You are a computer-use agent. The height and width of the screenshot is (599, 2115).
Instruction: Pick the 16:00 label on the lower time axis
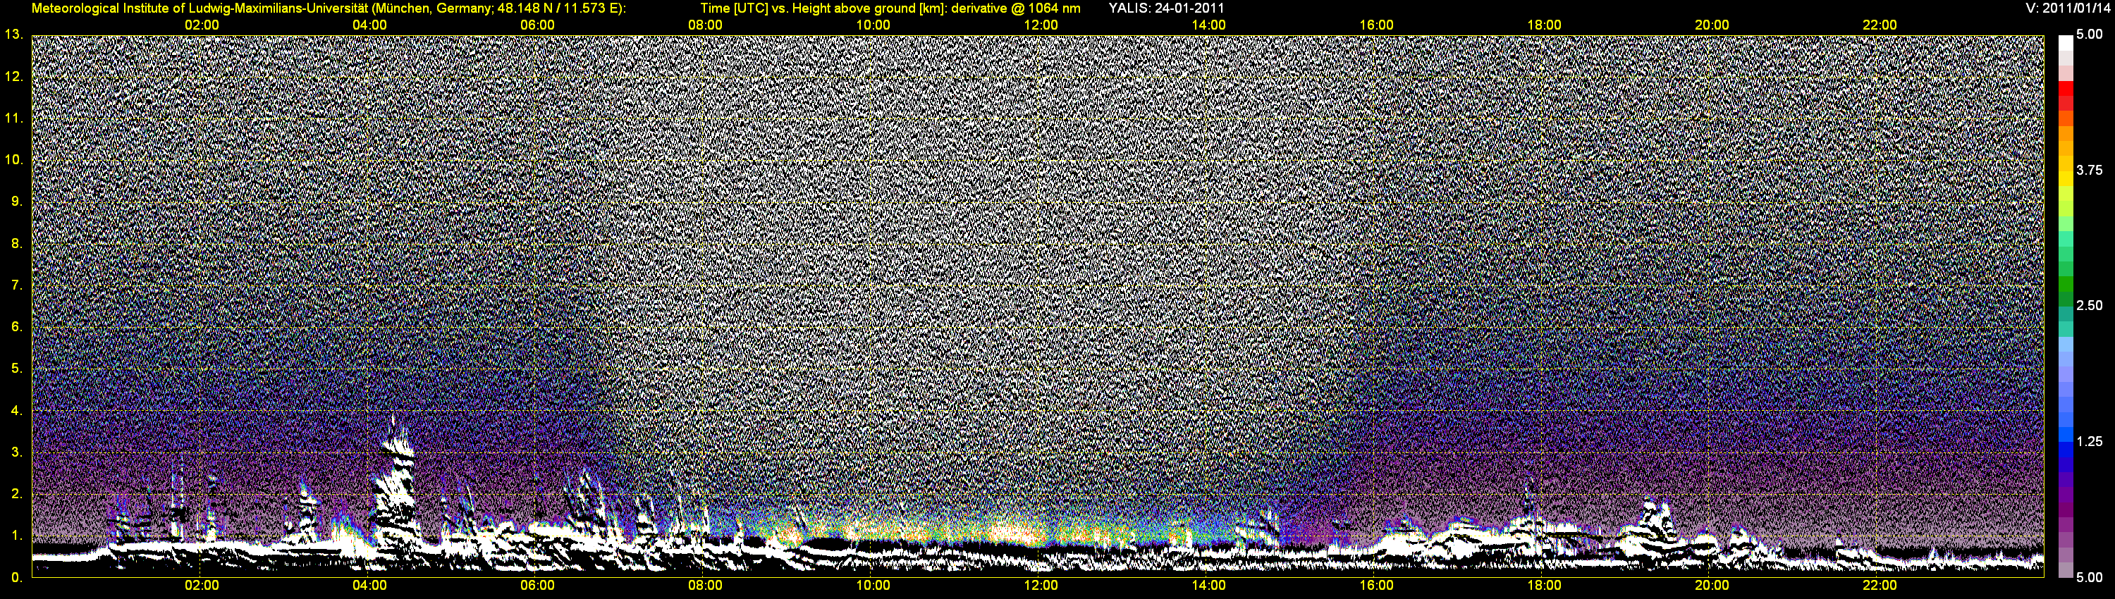1376,586
